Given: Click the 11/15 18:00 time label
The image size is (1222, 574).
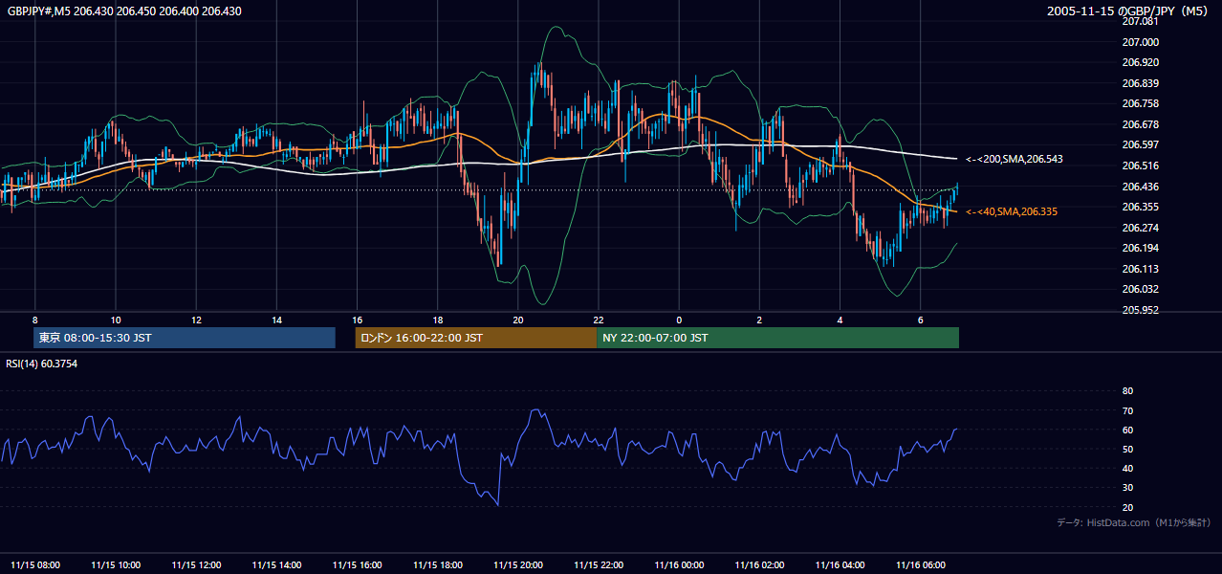Looking at the screenshot, I should coord(437,564).
